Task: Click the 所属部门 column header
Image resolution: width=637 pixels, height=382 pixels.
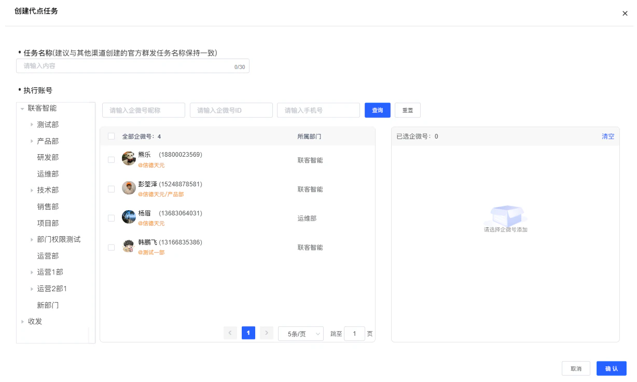Action: pos(309,137)
